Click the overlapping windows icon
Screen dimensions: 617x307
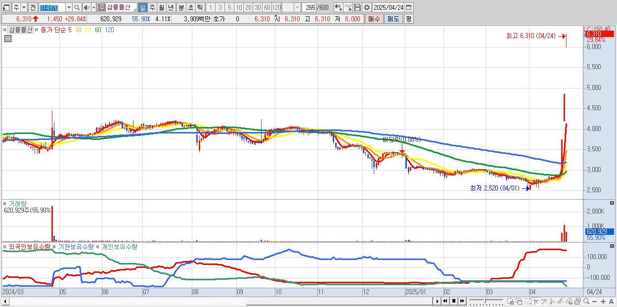(519, 301)
